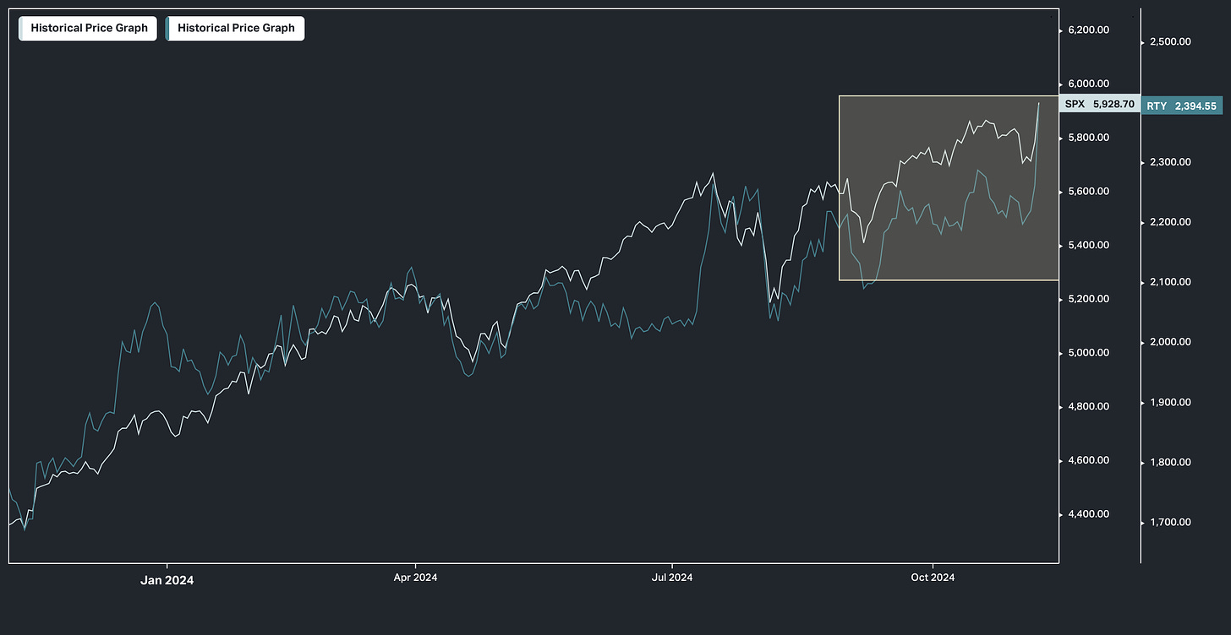Click the Jan 2024 axis label
This screenshot has width=1231, height=635.
167,579
